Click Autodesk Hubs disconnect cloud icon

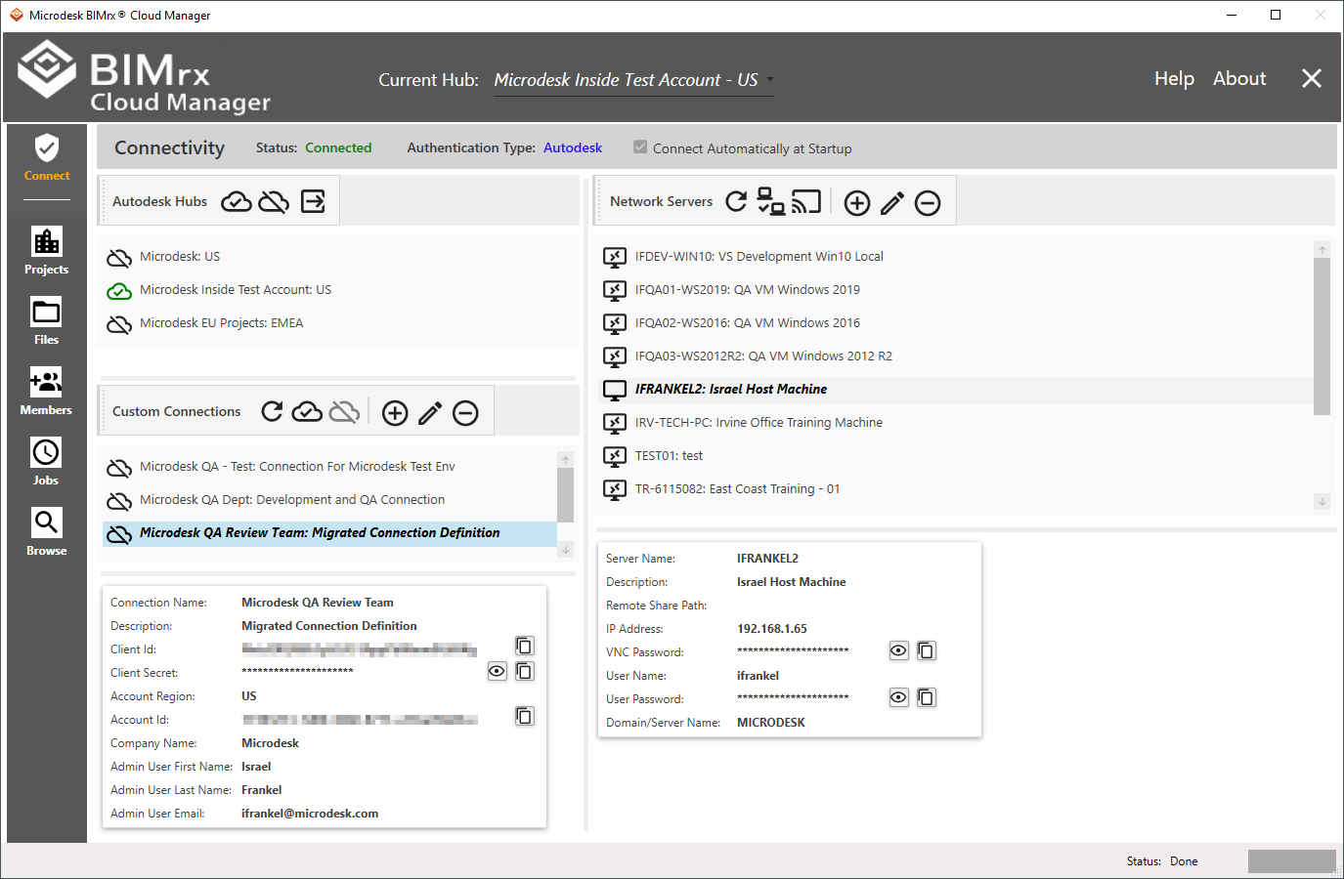274,201
